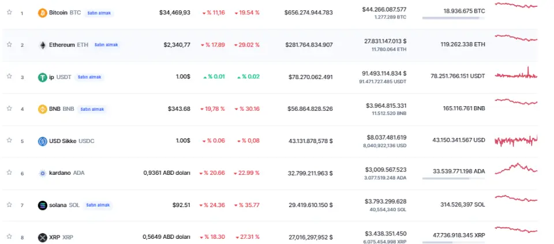Viewport: 554px width, 244px height.
Task: Open the Ethereum name link
Action: coord(61,44)
